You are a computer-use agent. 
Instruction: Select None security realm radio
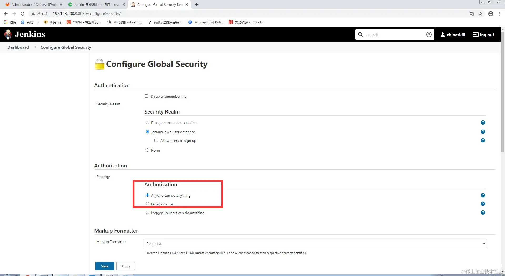coord(147,150)
